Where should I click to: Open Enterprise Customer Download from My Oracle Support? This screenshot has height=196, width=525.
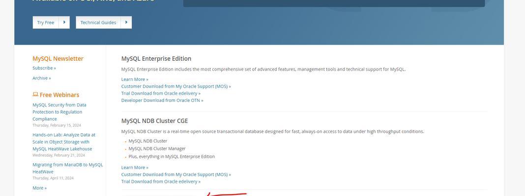pyautogui.click(x=176, y=86)
